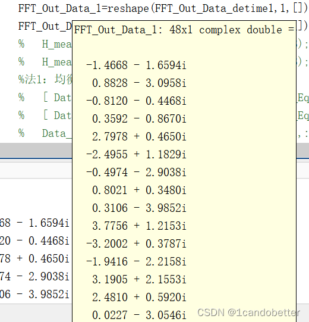Select value 2.7978 + 0.4650i in tooltip

[x=139, y=137]
